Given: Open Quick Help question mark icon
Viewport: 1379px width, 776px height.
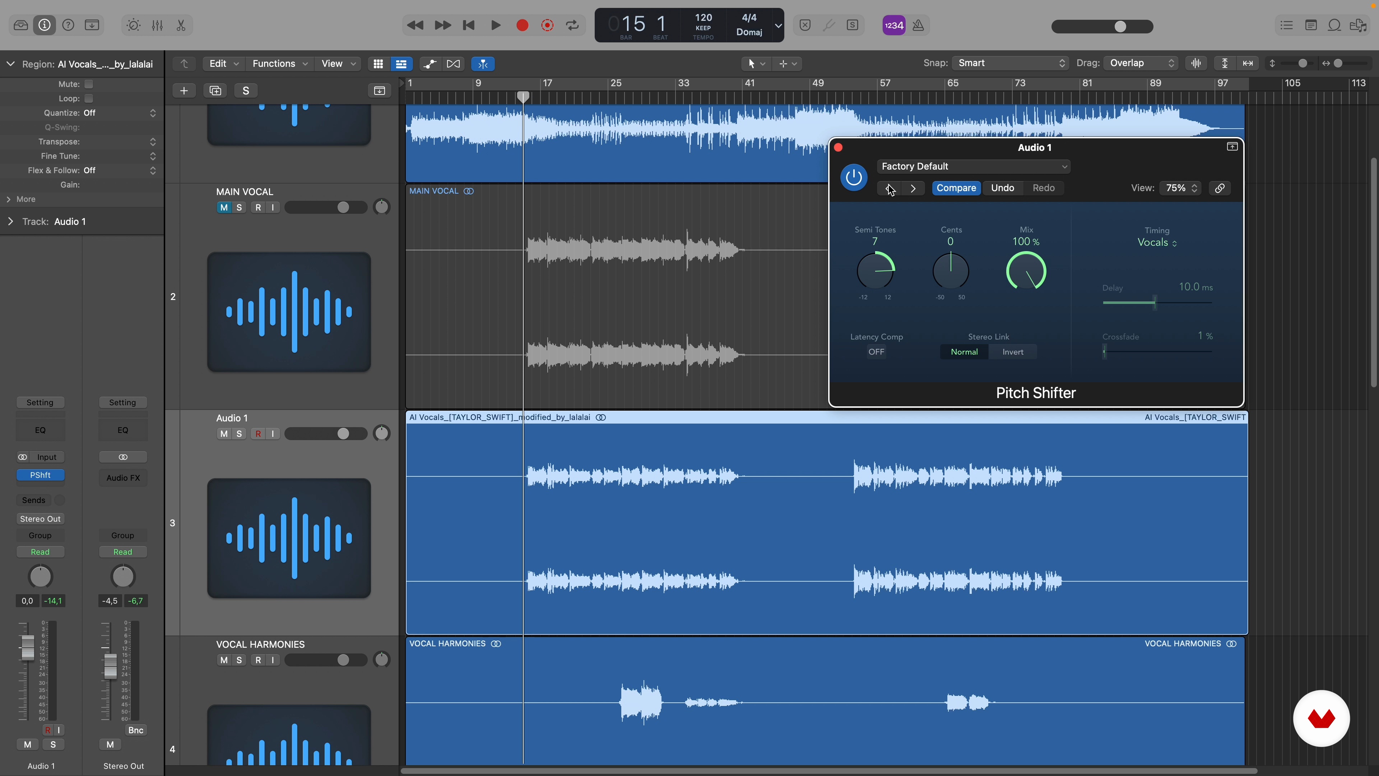Looking at the screenshot, I should (68, 25).
